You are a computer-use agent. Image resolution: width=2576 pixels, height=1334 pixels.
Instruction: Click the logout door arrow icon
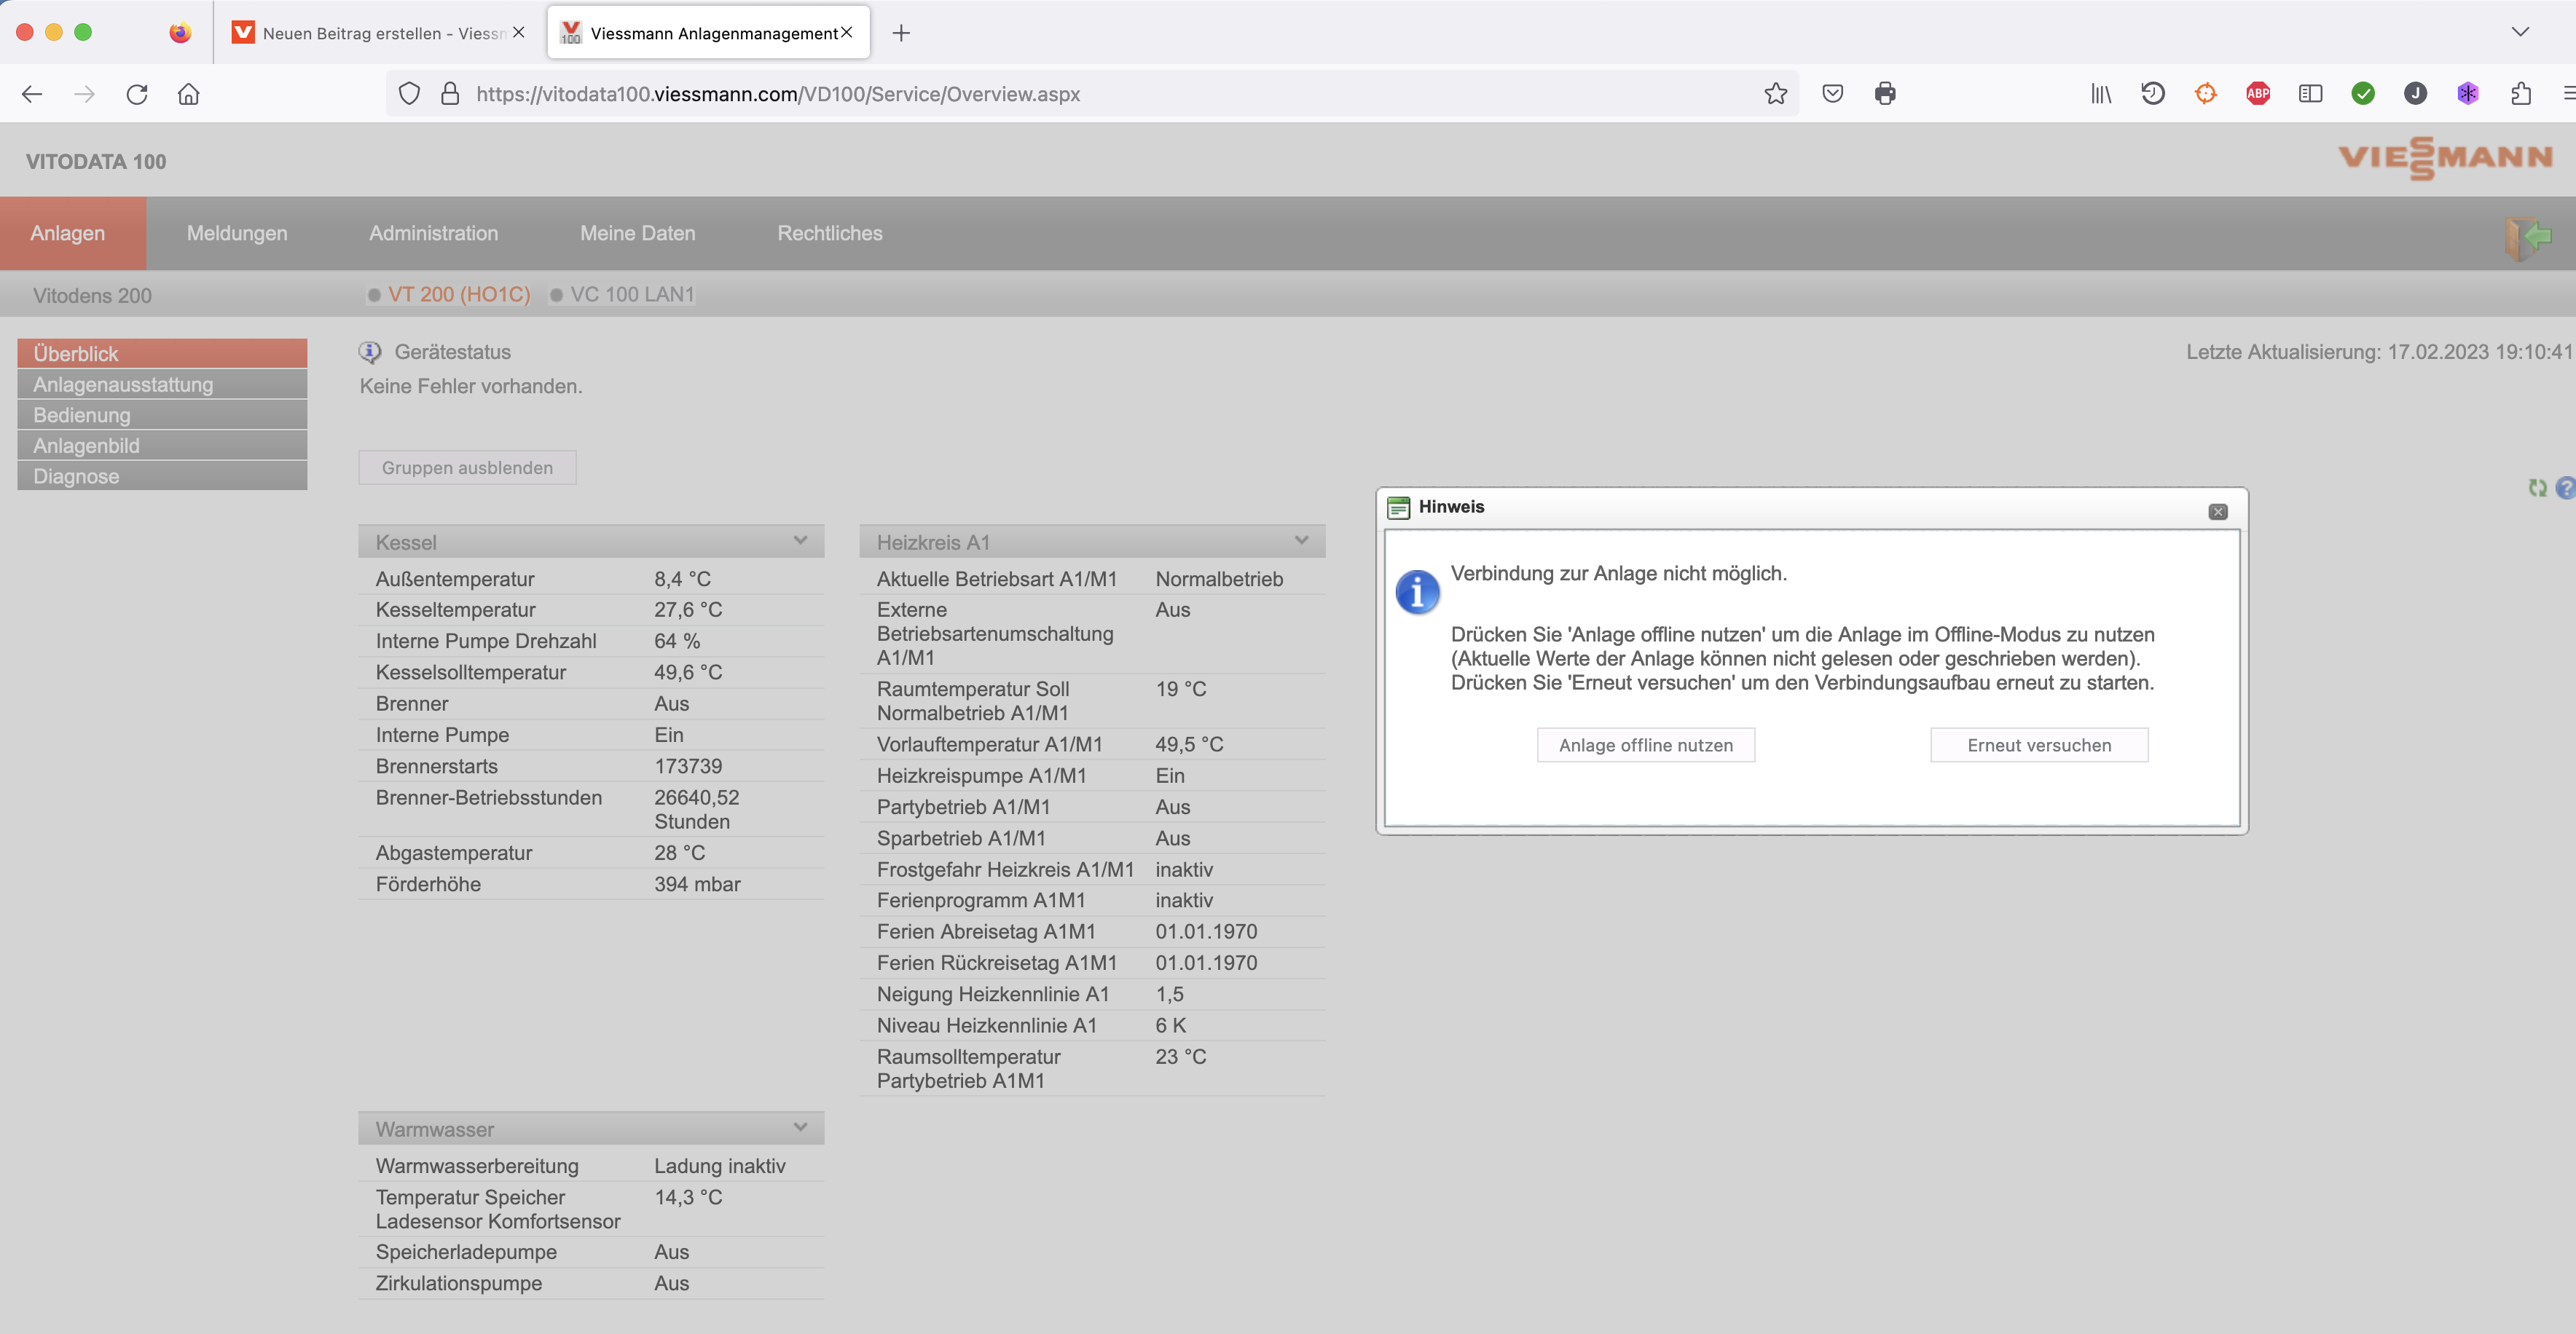coord(2528,238)
